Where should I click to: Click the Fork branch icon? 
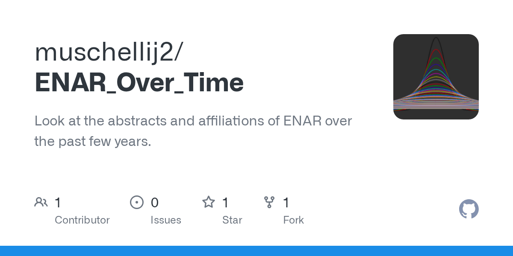(x=269, y=202)
